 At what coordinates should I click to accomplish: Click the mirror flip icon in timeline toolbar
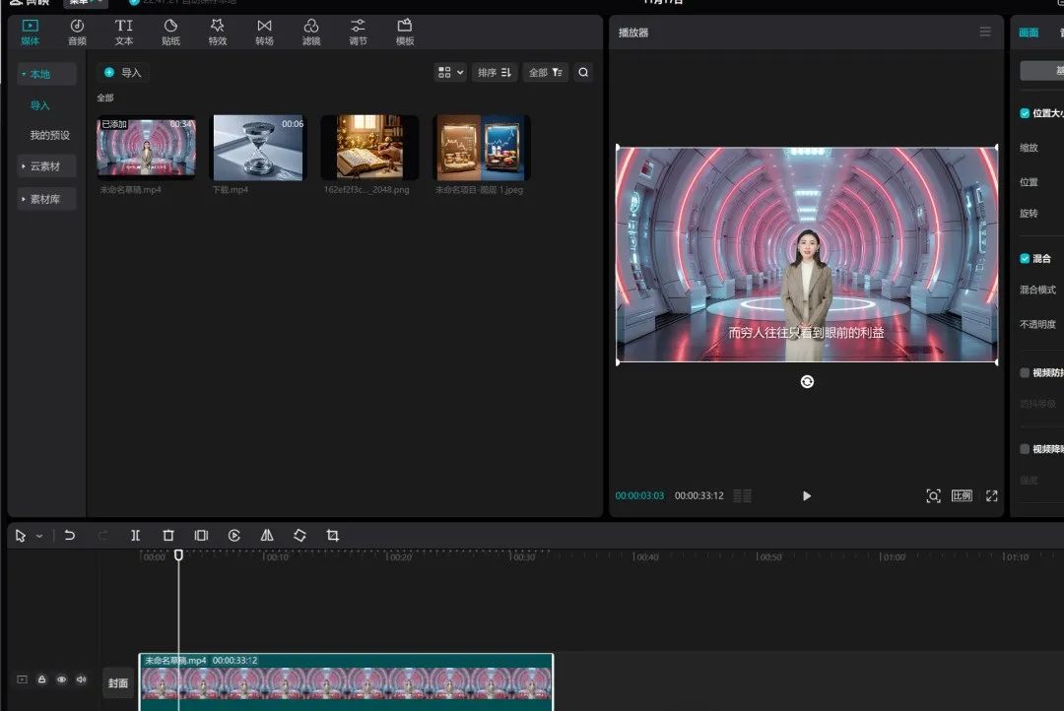(x=267, y=536)
